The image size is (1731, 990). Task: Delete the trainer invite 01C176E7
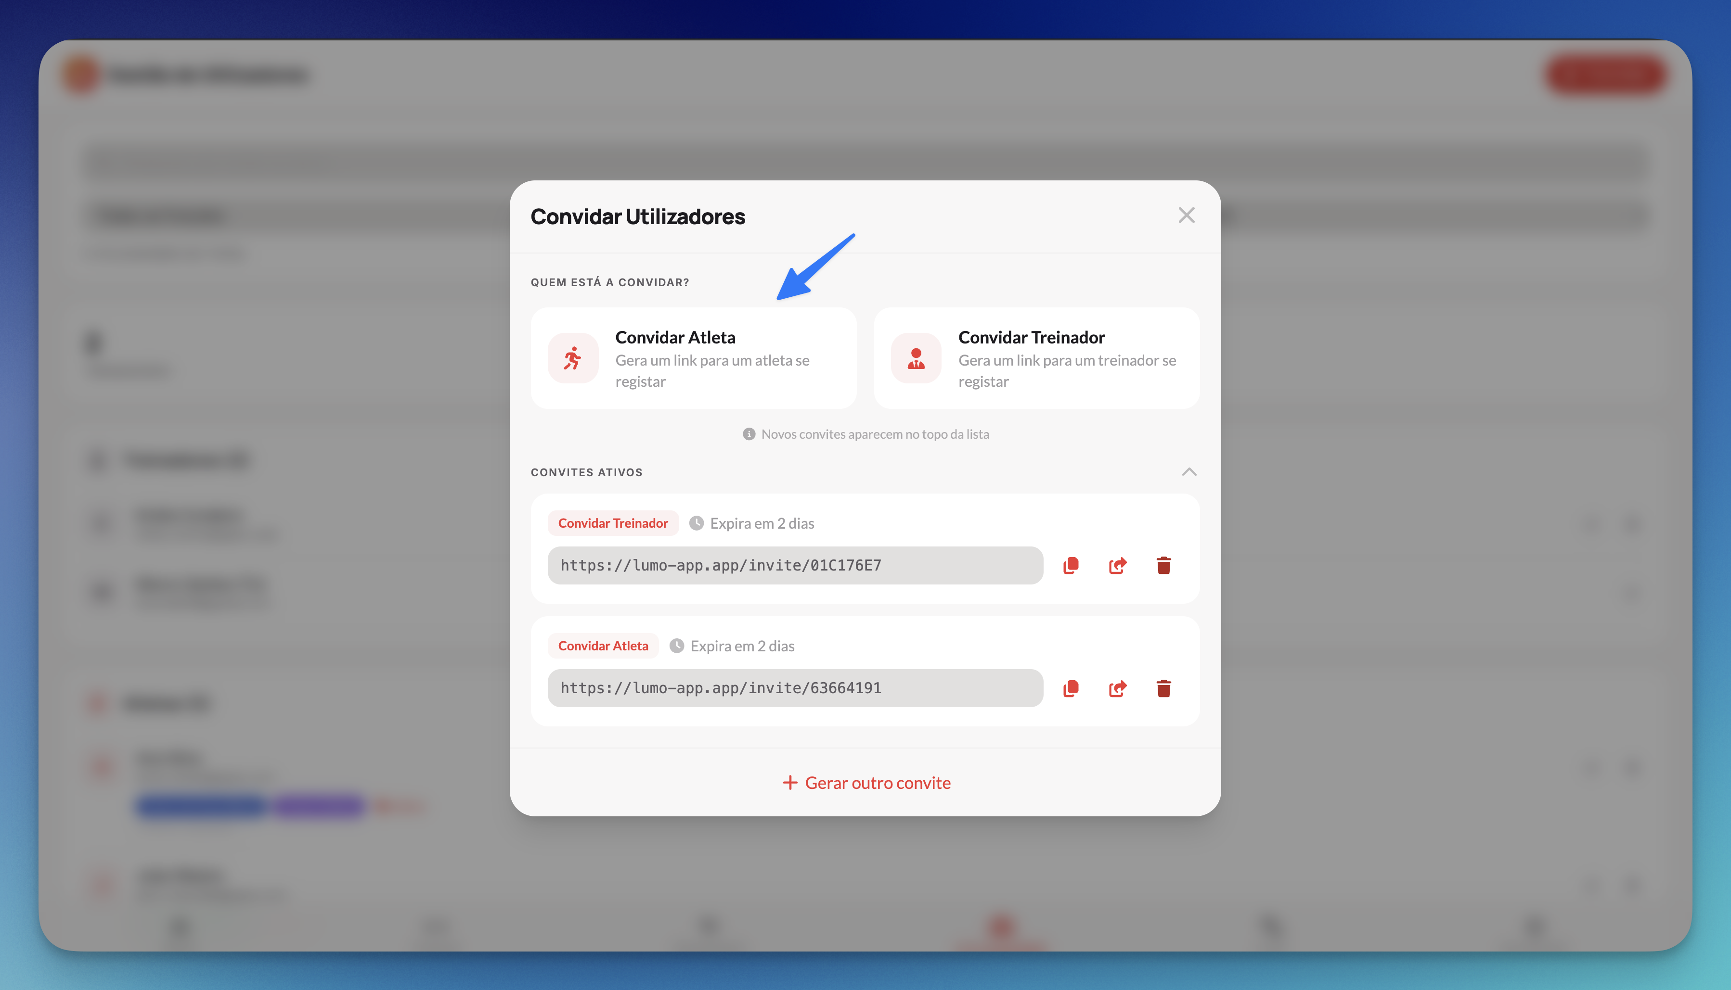point(1163,565)
